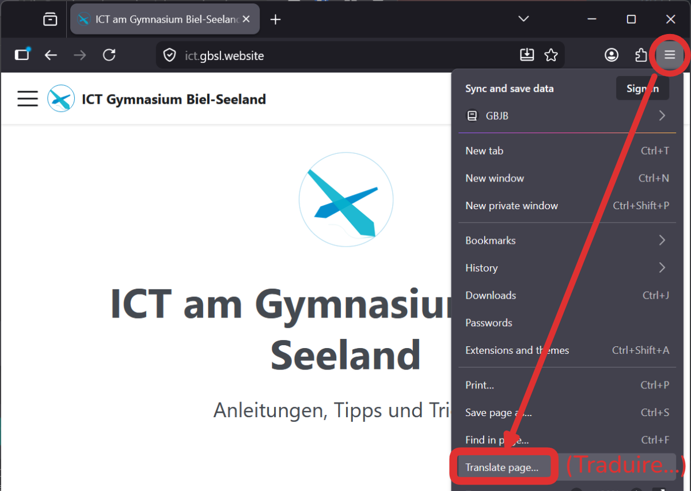Click the ICT am Gymnasium heading text
Screen dimensions: 691x491
281,330
